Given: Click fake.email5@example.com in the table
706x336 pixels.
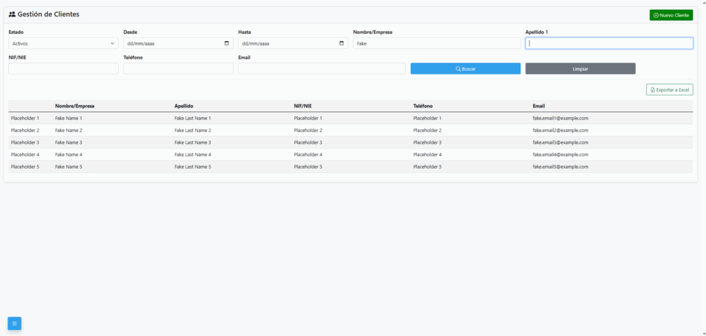Looking at the screenshot, I should pos(560,167).
